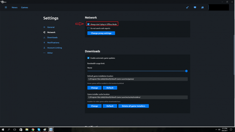Viewport: 235px width, 132px height.
Task: Click the General gear icon
Action: click(x=44, y=27)
